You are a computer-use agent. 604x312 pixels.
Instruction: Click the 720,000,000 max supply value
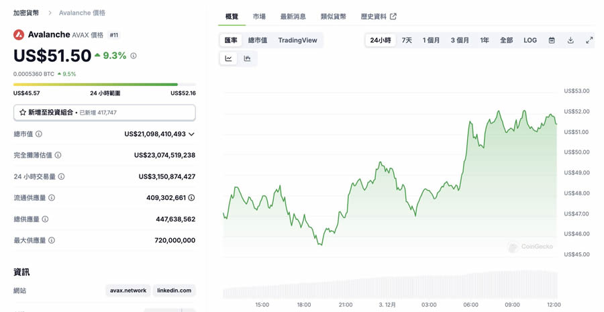(175, 240)
